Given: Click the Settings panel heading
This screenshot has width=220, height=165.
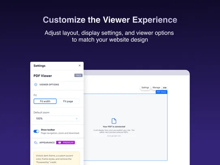Looking at the screenshot, I should (39, 66).
